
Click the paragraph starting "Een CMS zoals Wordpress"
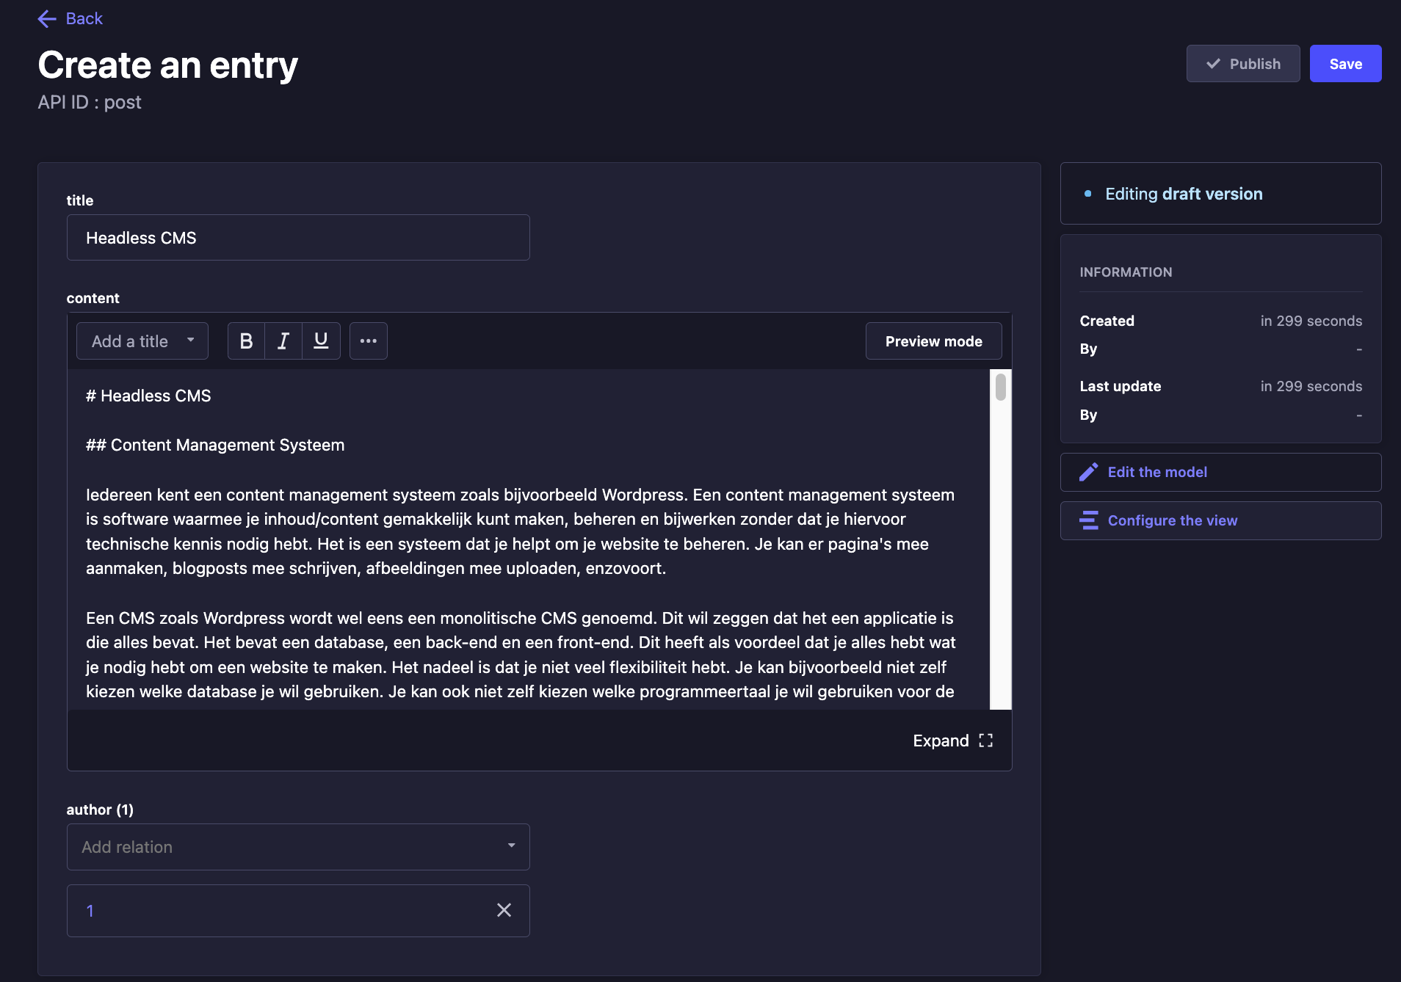(x=521, y=655)
